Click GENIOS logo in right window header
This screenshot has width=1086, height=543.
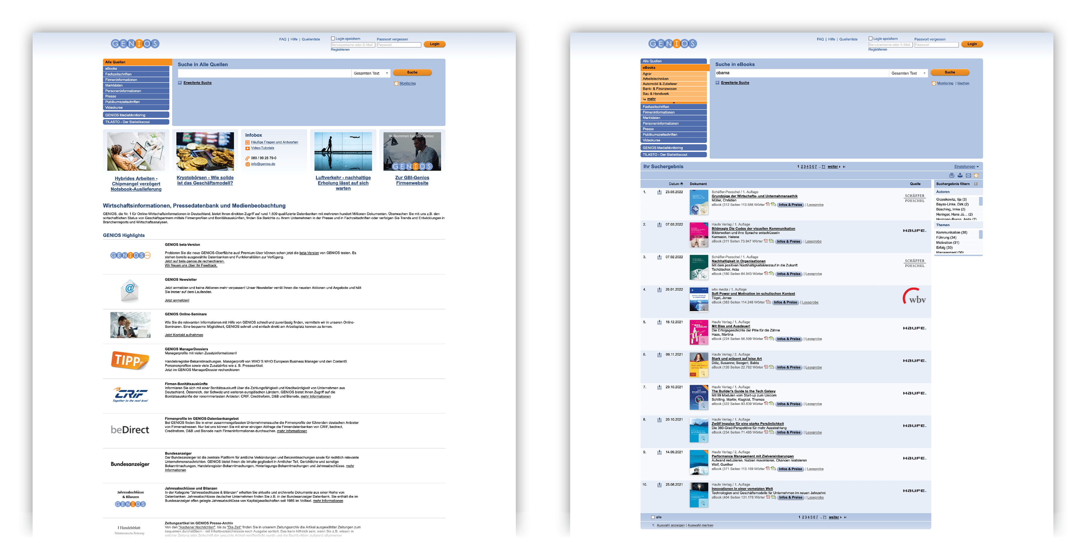(x=673, y=44)
